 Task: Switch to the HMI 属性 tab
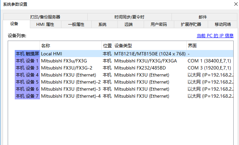pos(45,24)
